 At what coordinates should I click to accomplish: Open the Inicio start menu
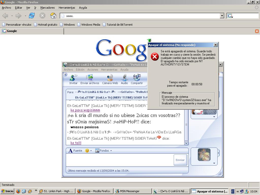7,191
